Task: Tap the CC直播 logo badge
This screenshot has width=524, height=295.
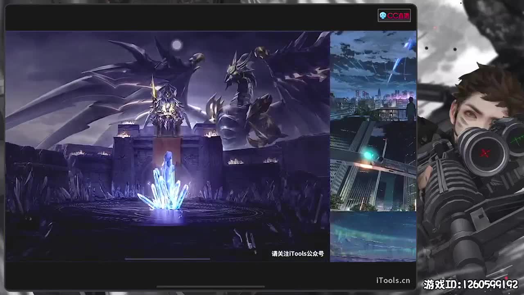Action: tap(394, 16)
